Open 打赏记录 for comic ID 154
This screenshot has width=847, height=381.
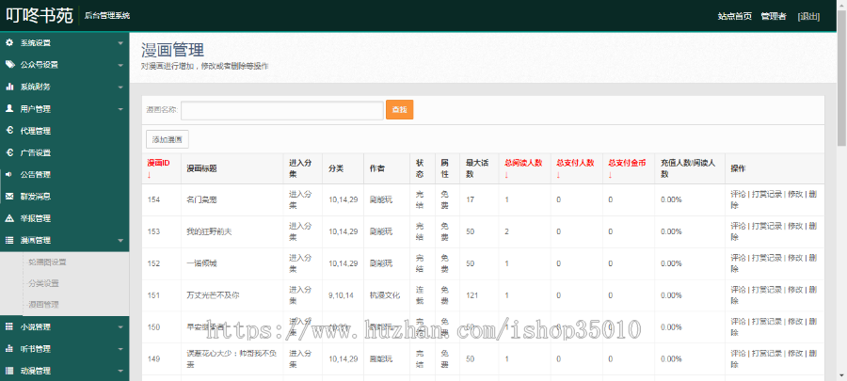766,195
